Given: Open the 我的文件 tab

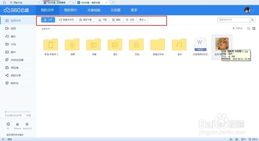Looking at the screenshot, I should (47, 10).
